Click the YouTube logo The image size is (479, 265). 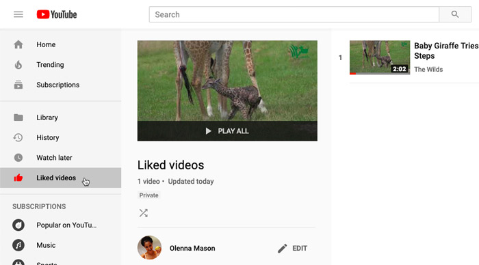pyautogui.click(x=57, y=14)
